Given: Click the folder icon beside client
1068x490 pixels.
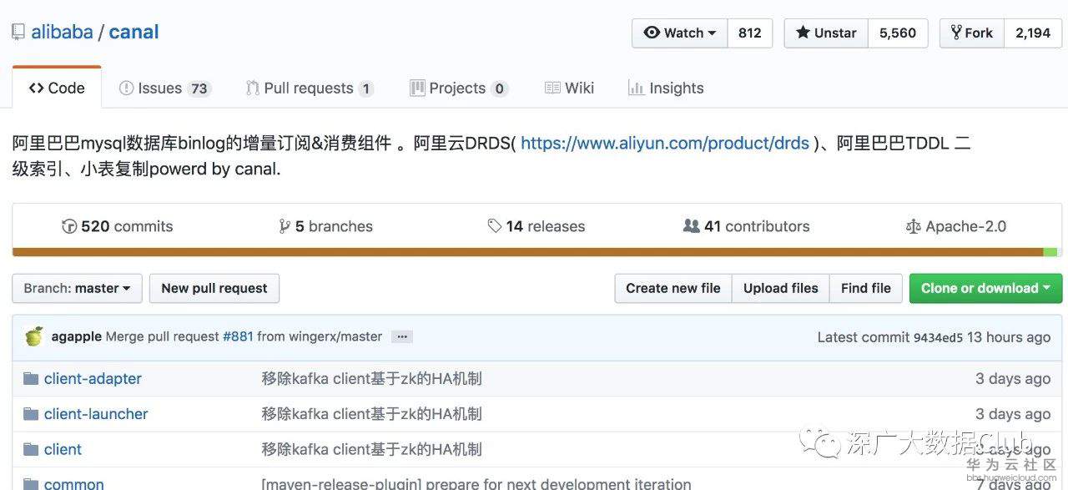Looking at the screenshot, I should (x=31, y=449).
